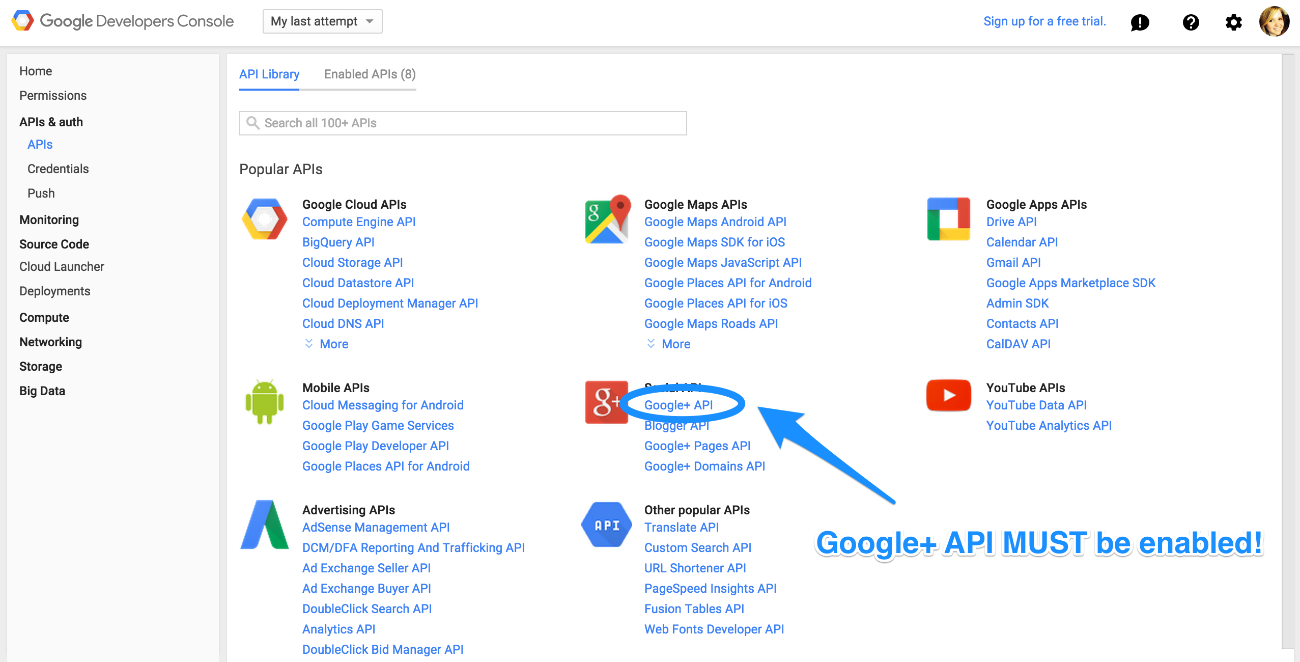
Task: Open the feedback alert bubble icon
Action: point(1140,22)
